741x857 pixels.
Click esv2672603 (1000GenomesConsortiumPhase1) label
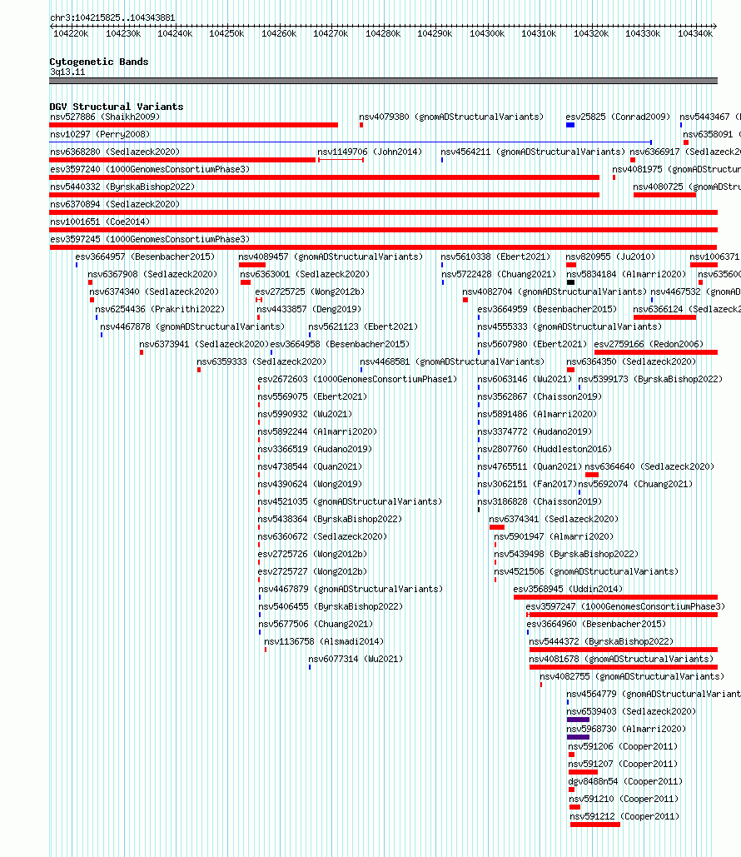click(357, 379)
